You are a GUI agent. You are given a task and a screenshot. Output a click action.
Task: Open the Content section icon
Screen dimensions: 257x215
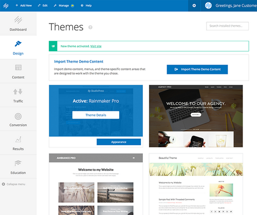18,67
